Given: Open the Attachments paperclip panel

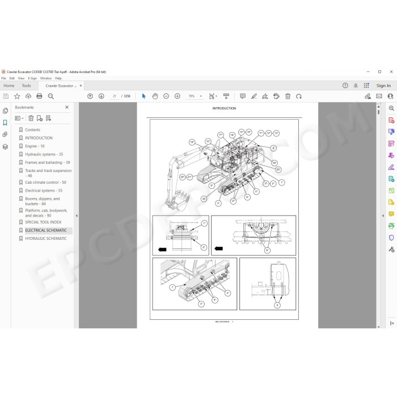Looking at the screenshot, I should [5, 134].
